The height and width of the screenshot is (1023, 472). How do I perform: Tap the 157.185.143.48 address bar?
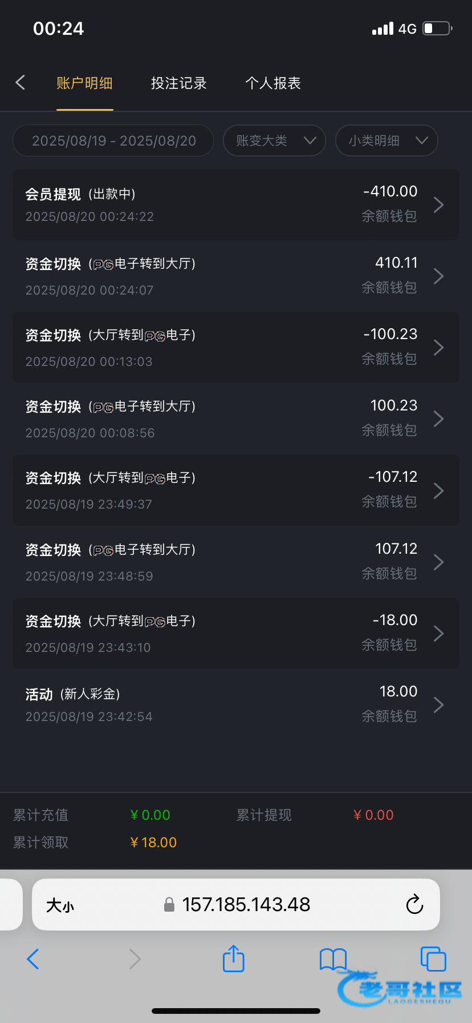click(246, 904)
